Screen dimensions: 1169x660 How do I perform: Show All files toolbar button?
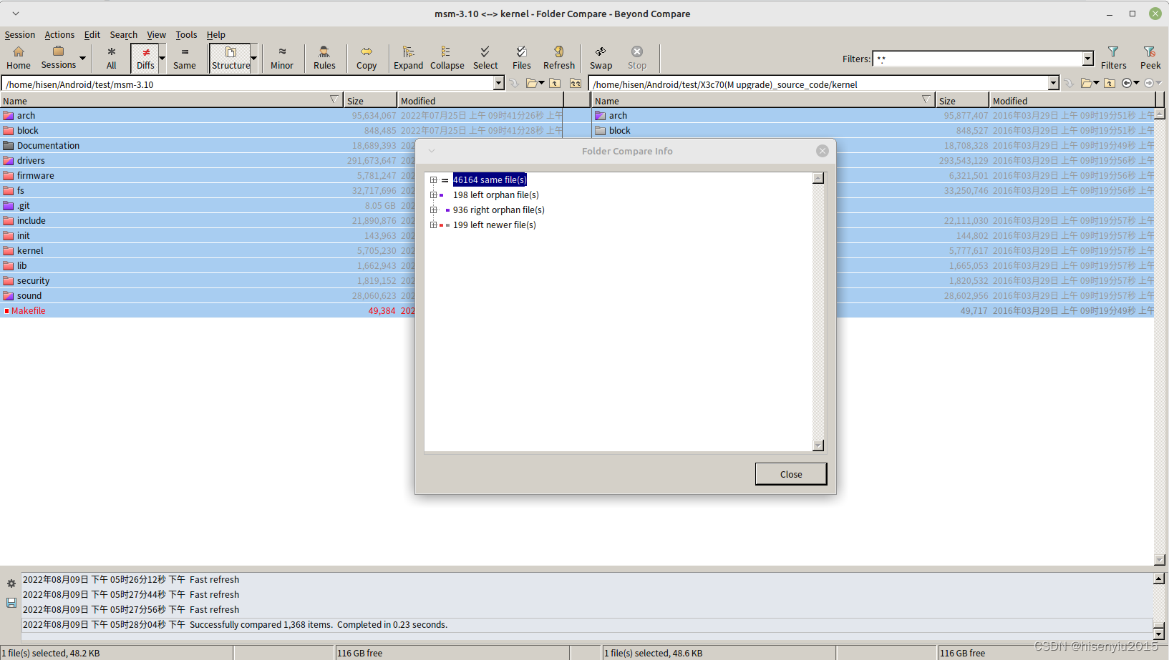[111, 57]
